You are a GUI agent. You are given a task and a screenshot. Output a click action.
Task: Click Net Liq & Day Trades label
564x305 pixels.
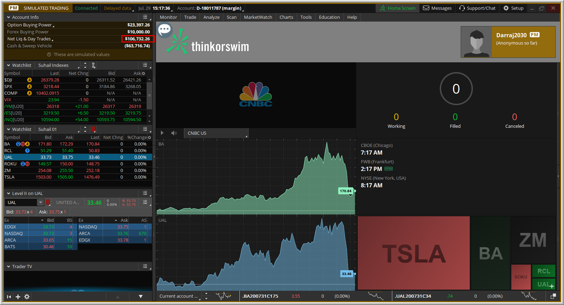click(x=30, y=39)
